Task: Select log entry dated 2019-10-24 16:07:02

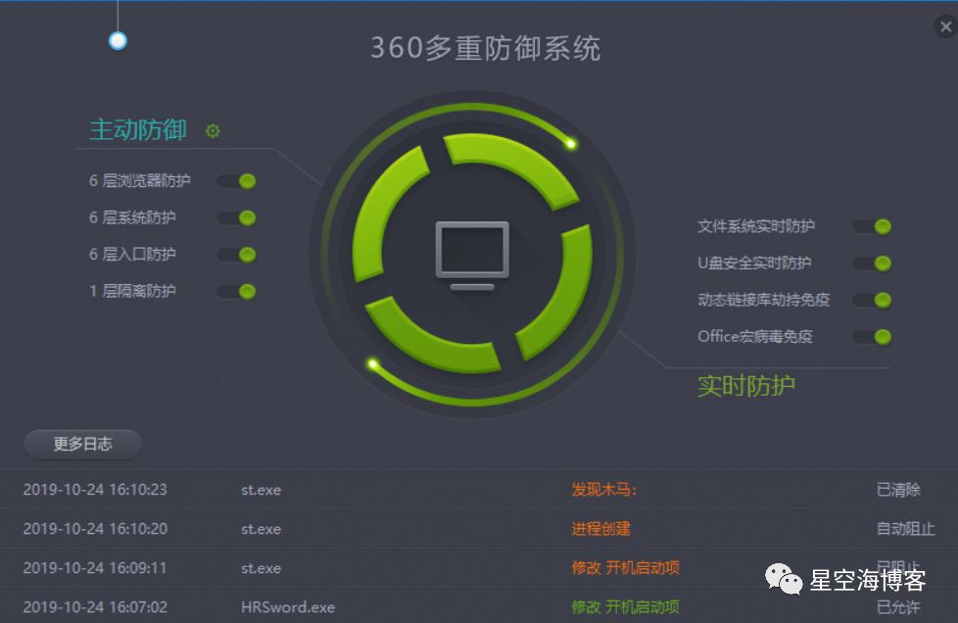Action: pyautogui.click(x=479, y=606)
